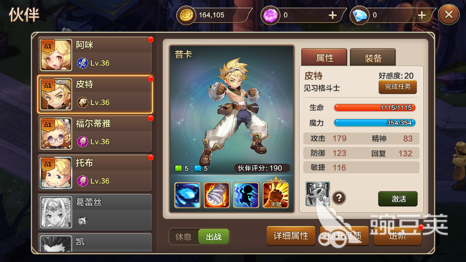
Task: Tap the grey knight helmet icon
Action: (317, 194)
